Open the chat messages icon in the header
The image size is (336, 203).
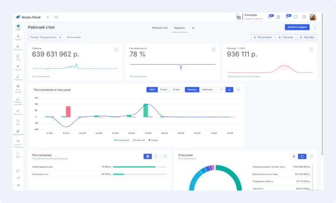pos(296,17)
